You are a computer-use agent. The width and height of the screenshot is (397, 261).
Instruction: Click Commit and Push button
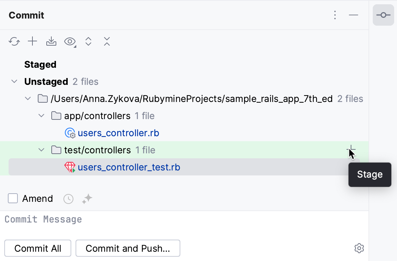point(128,248)
